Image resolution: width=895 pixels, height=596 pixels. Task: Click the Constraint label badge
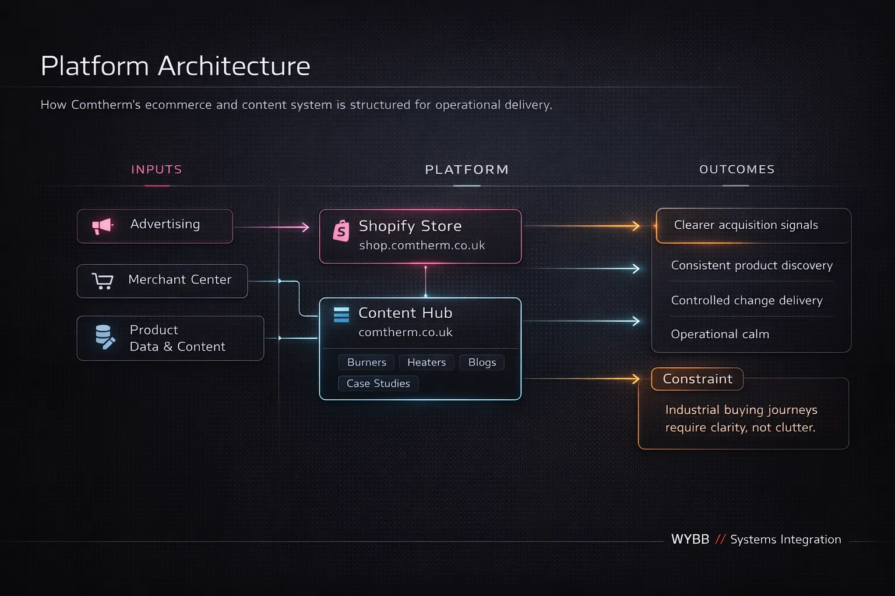[697, 379]
